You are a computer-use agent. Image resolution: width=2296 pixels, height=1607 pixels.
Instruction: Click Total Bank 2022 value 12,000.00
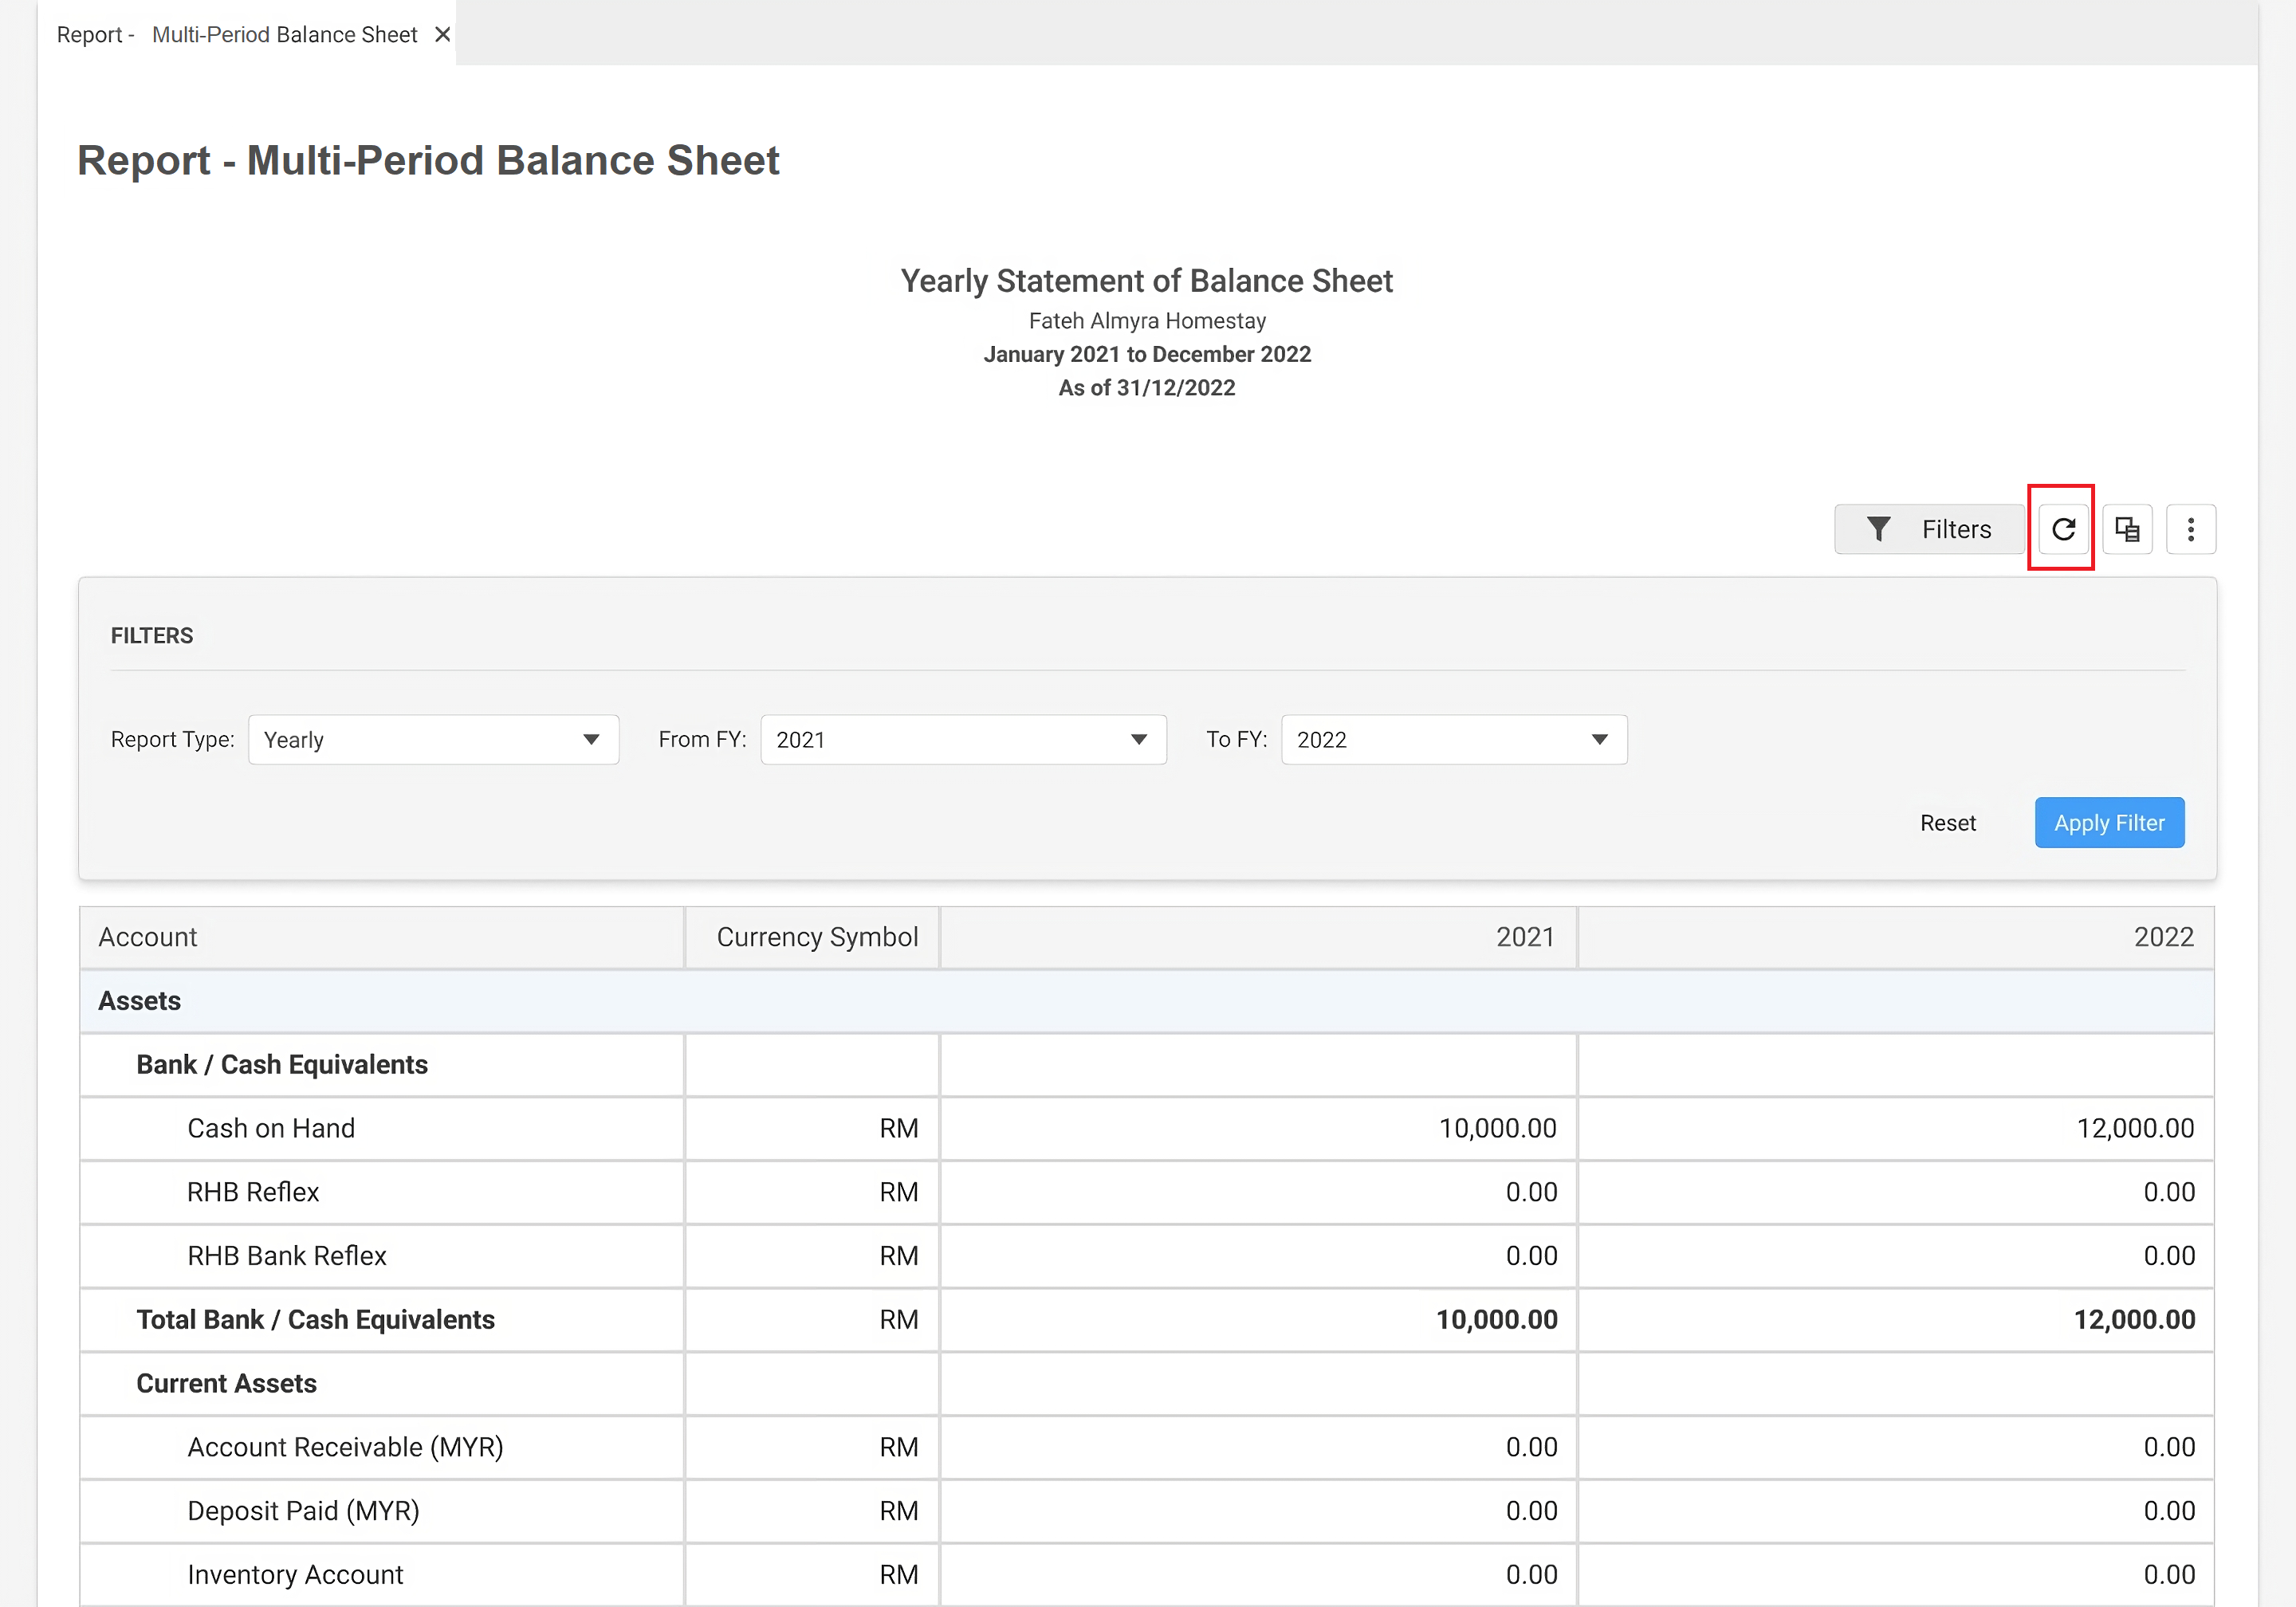point(2134,1320)
